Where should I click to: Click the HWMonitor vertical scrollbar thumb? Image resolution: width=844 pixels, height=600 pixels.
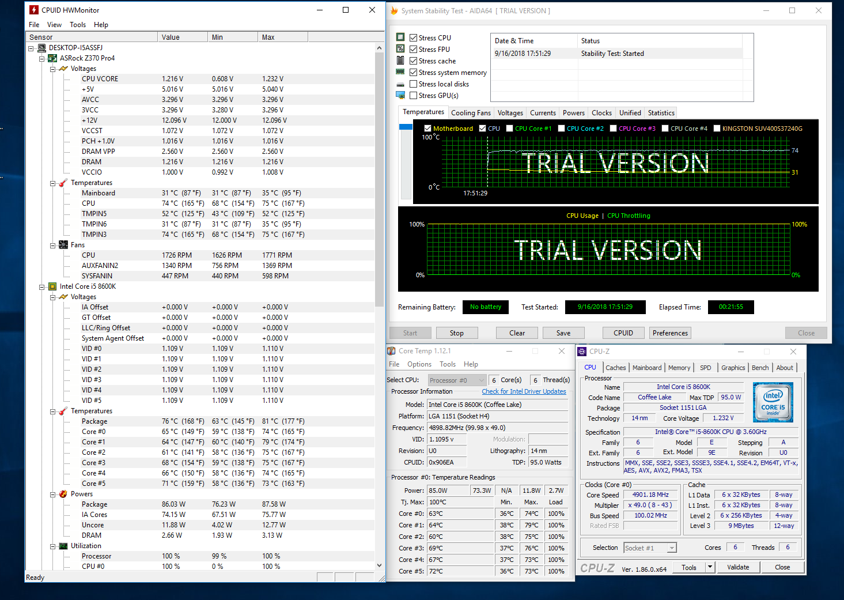tap(379, 179)
